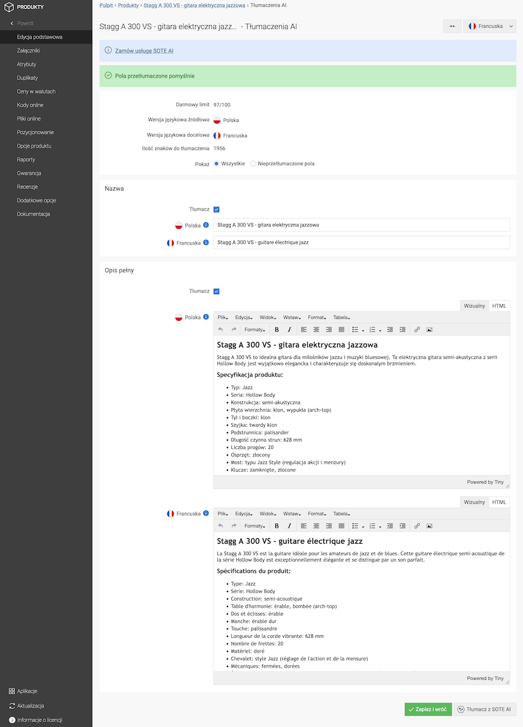Select Nieprzetłumaczone pola radio option
This screenshot has width=523, height=727.
pyautogui.click(x=253, y=163)
